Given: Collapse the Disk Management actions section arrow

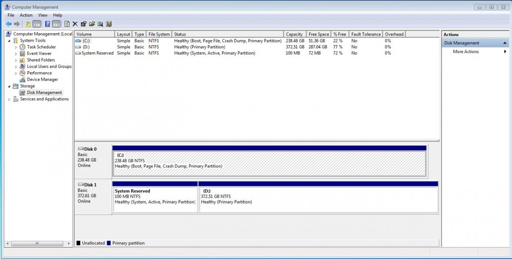Looking at the screenshot, I should [505, 43].
